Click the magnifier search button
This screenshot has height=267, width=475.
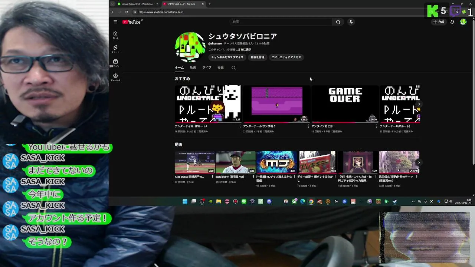[x=338, y=22]
